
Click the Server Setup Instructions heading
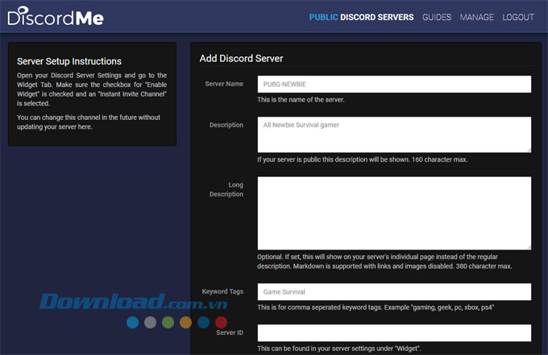pos(69,61)
